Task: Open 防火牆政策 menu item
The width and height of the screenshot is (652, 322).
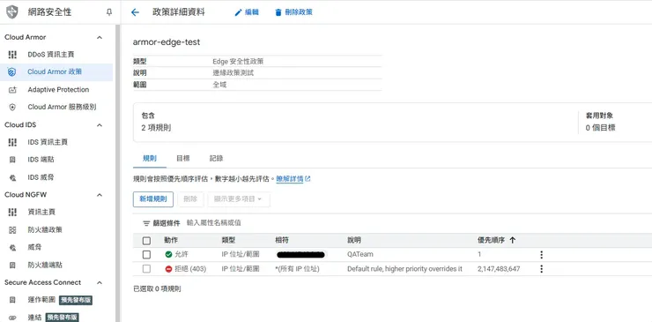Action: click(56, 230)
